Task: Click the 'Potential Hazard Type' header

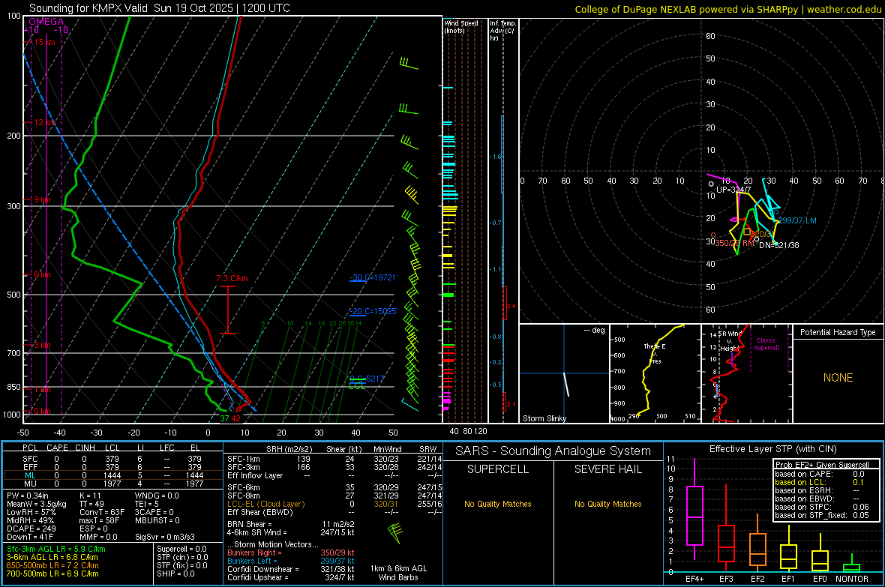Action: [x=838, y=332]
